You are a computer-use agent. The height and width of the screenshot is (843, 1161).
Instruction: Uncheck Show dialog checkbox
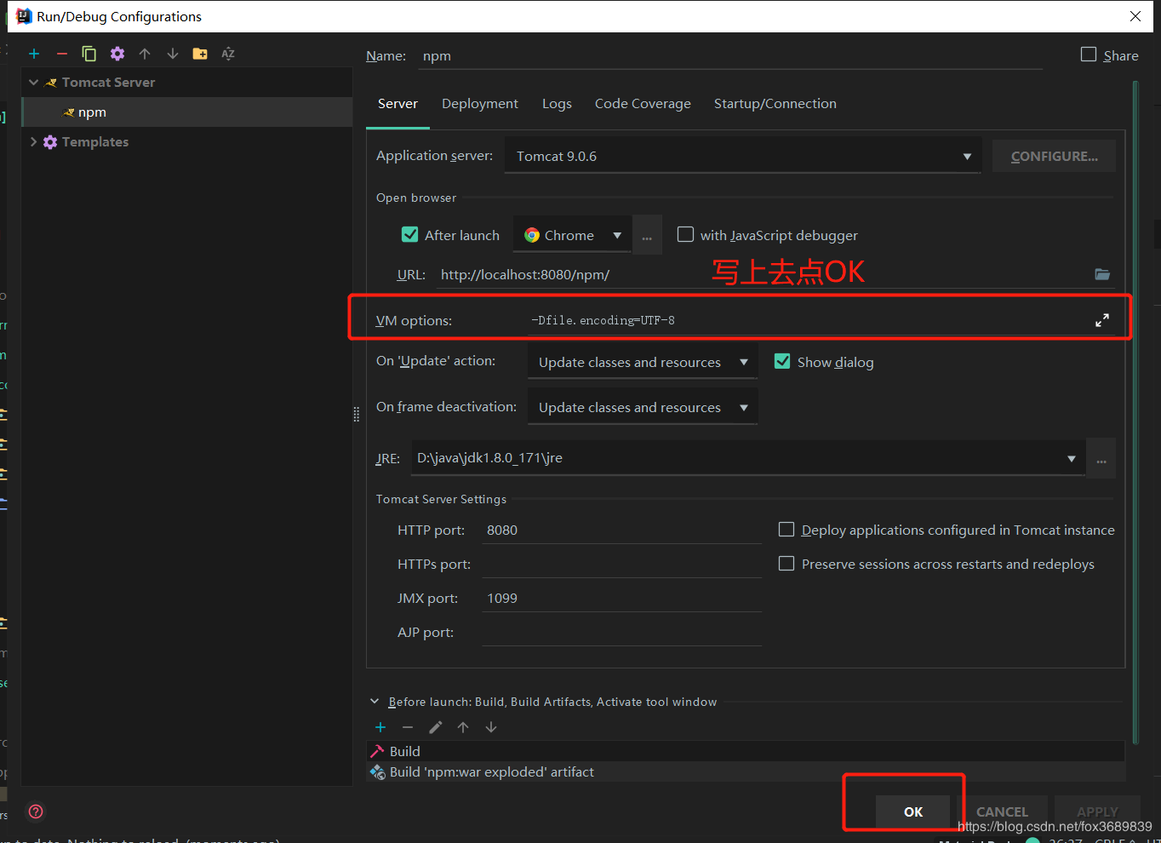(x=782, y=361)
